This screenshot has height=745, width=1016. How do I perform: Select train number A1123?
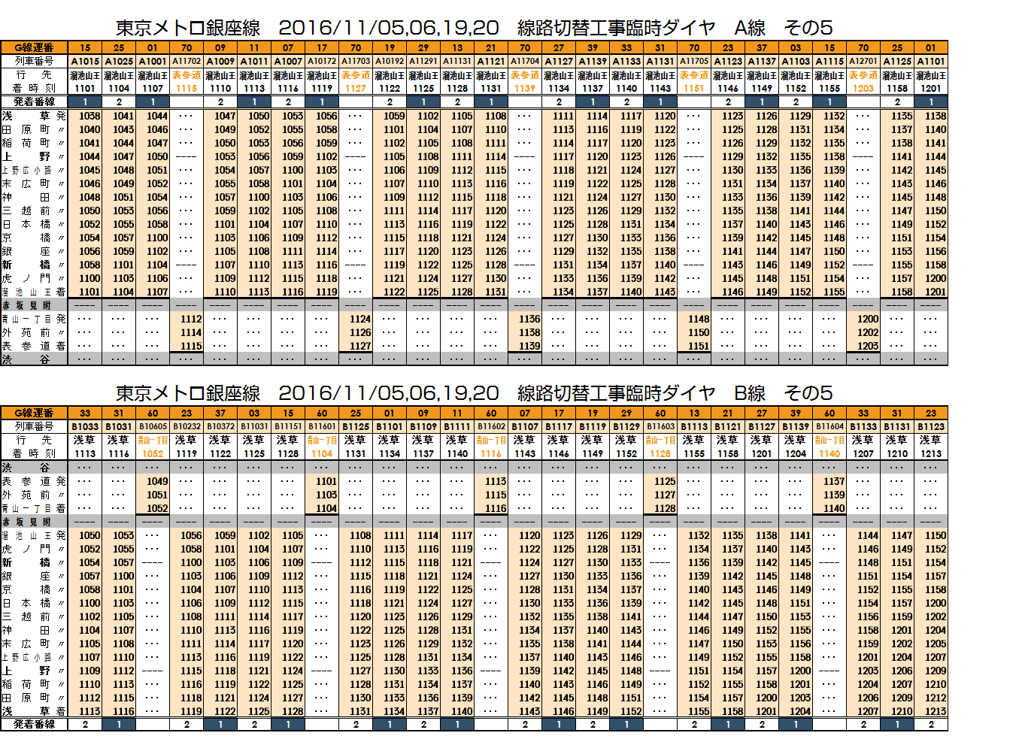point(728,61)
